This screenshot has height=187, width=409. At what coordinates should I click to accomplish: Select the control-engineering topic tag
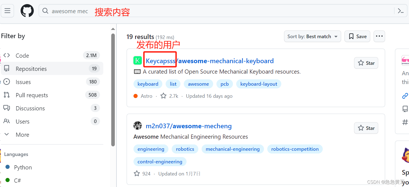tap(160, 162)
